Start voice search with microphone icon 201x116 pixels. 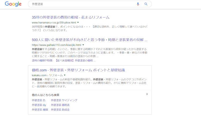pyautogui.click(x=138, y=4)
